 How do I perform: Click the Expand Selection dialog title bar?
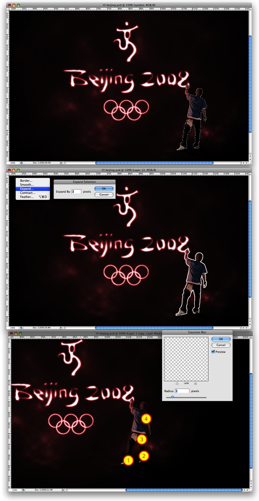pyautogui.click(x=84, y=182)
